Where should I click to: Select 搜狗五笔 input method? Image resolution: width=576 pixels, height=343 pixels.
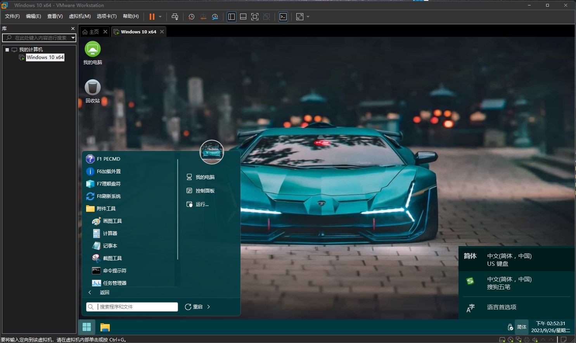point(517,283)
